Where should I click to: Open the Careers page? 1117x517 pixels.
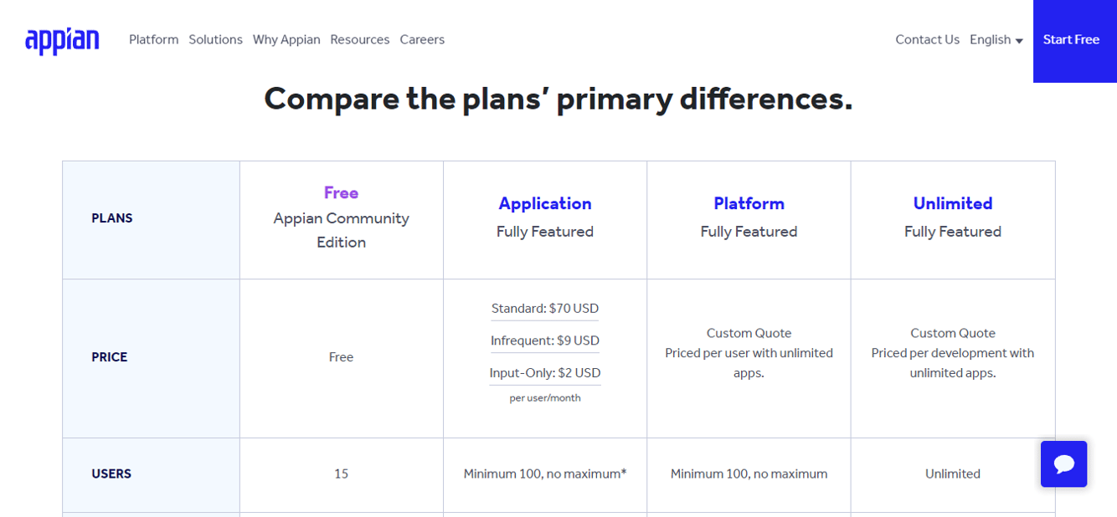[422, 39]
